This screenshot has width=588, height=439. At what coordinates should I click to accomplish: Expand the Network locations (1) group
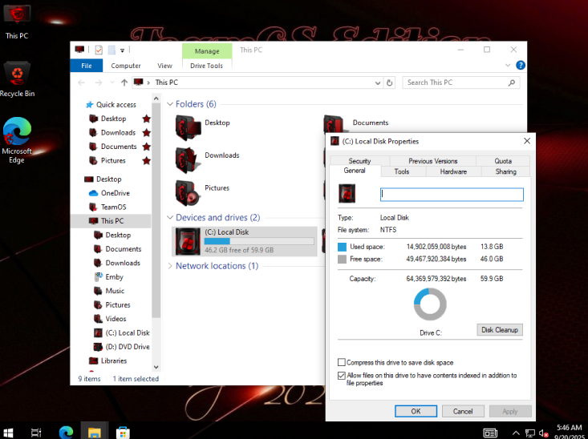(x=170, y=266)
